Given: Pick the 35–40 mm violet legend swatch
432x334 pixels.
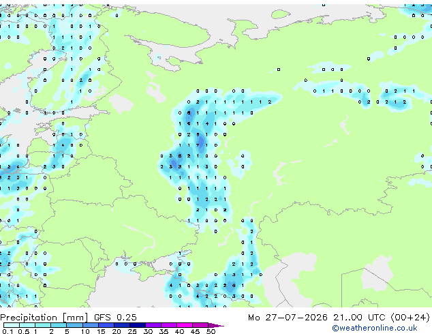Looking at the screenshot, I should coord(169,325).
